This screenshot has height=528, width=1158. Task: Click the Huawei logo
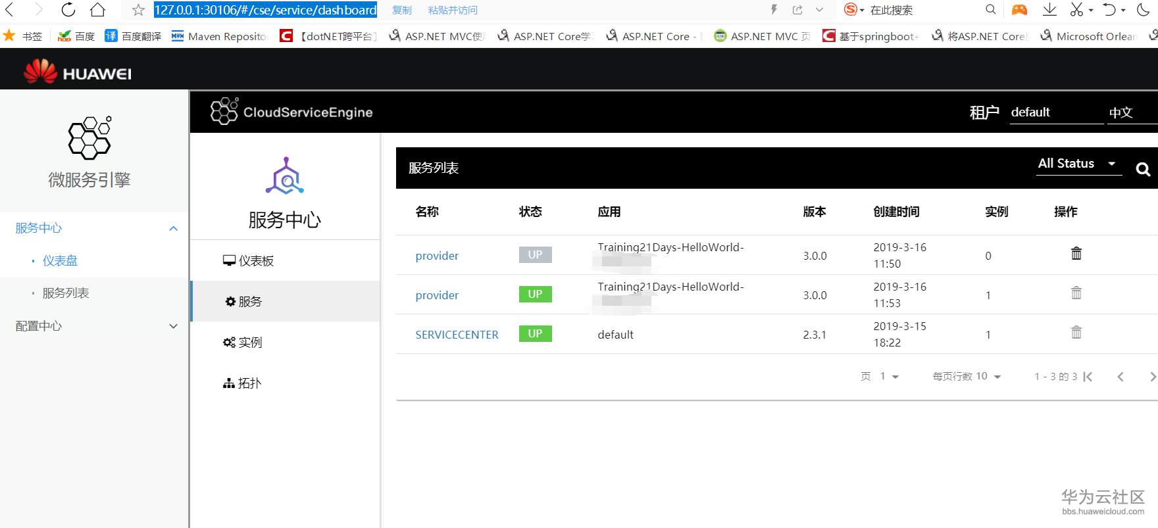78,71
